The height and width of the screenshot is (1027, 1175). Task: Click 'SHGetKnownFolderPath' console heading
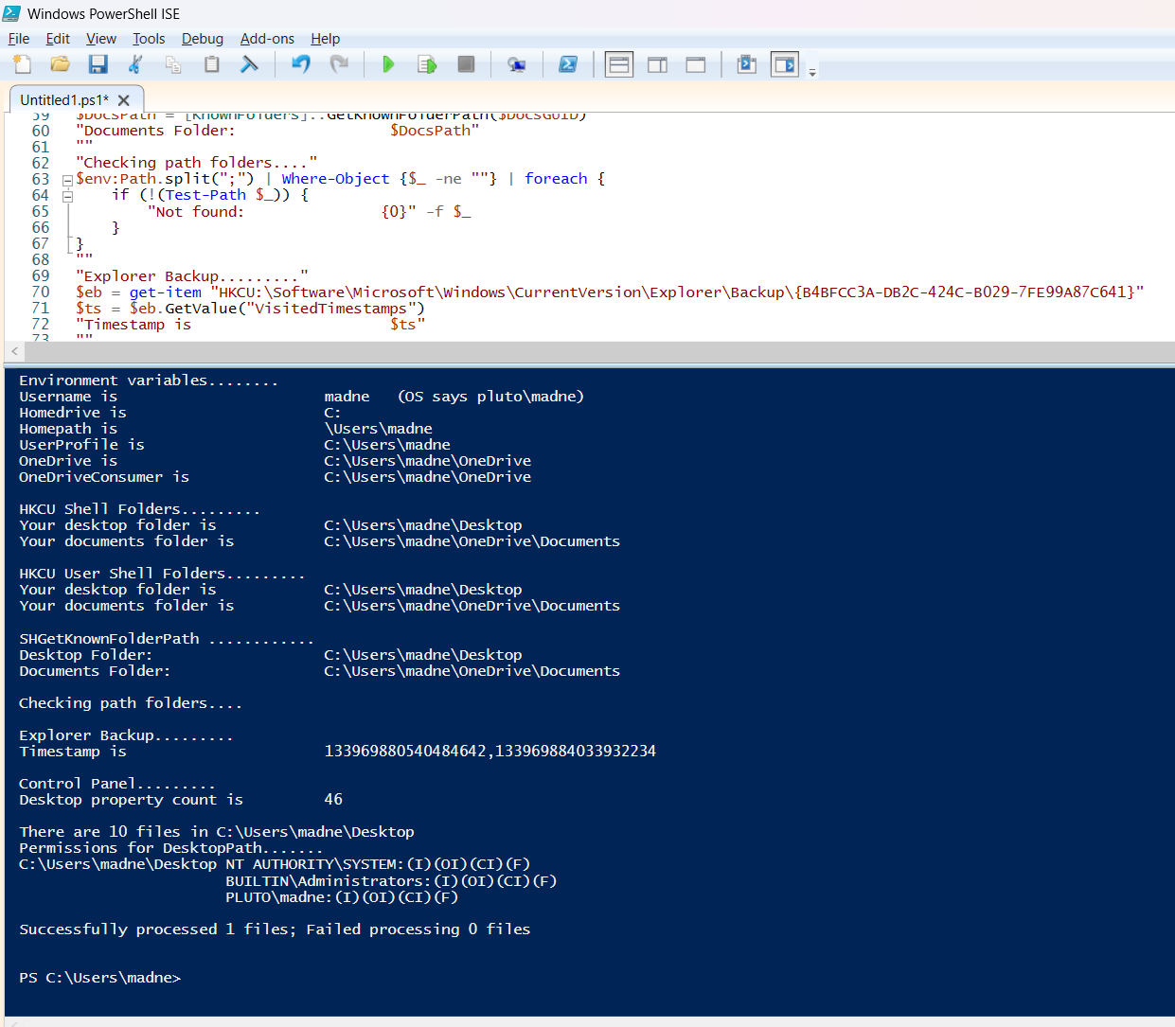point(167,639)
